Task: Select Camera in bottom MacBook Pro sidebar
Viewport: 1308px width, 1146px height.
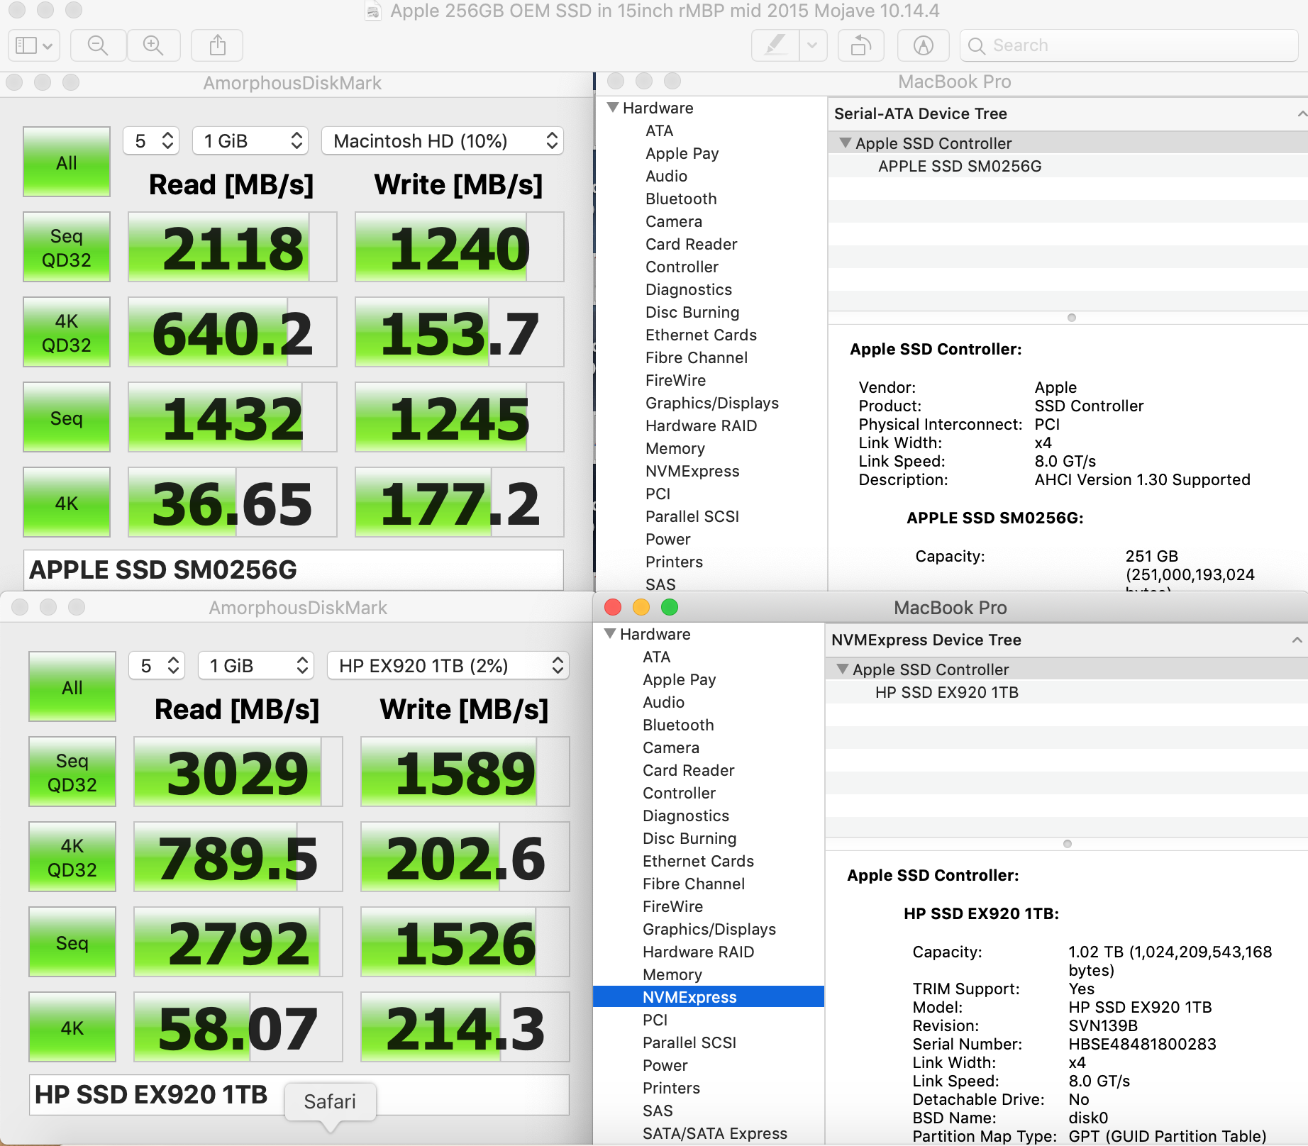Action: pos(670,747)
